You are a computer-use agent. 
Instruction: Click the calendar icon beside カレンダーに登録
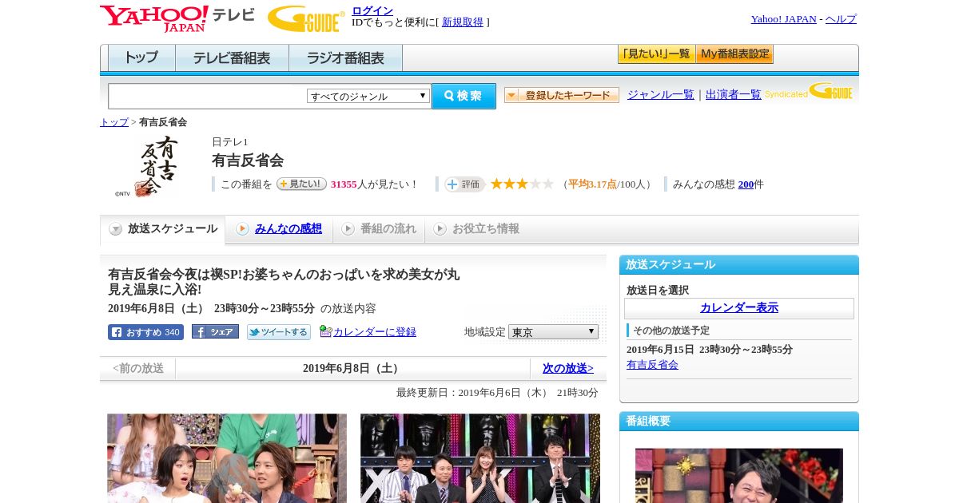[325, 331]
